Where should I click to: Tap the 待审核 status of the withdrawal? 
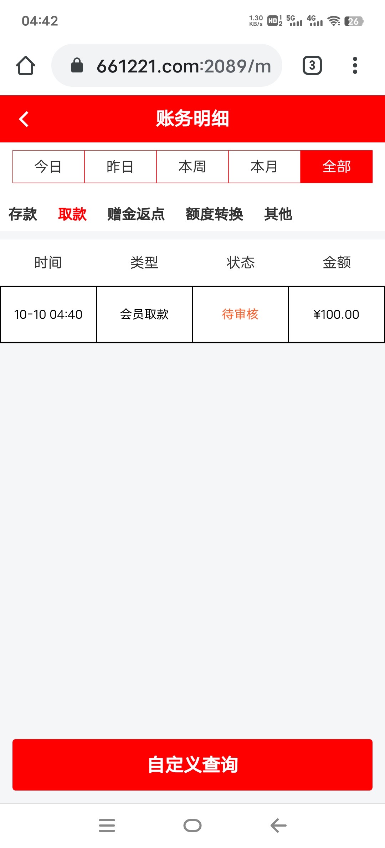click(240, 314)
